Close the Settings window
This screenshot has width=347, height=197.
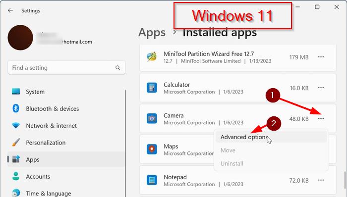[337, 7]
